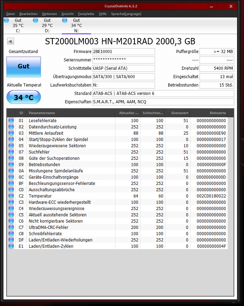This screenshot has height=306, width=244.
Task: Click the Drehzahl 5400 RPM field
Action: [217, 68]
